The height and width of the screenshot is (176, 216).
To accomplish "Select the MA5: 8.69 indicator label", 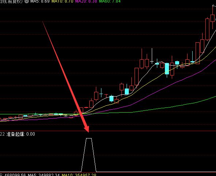I will [40, 1].
